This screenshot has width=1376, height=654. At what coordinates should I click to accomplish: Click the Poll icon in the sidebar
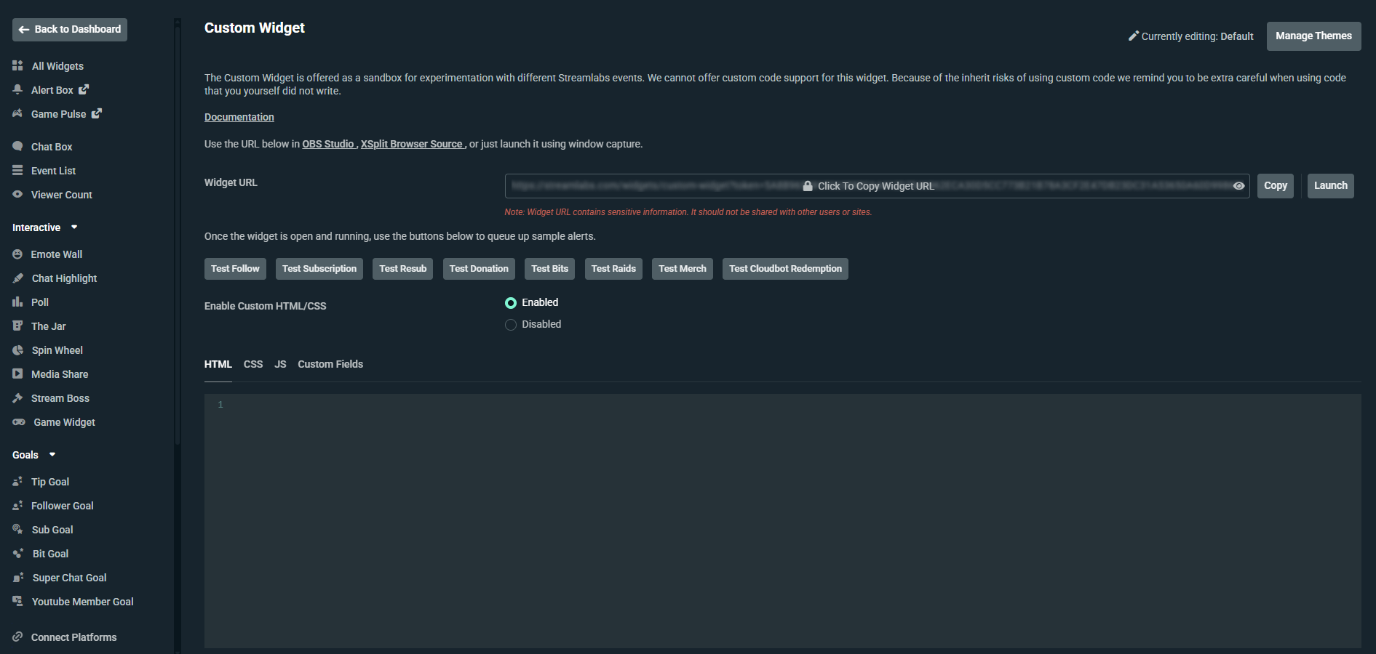tap(18, 302)
